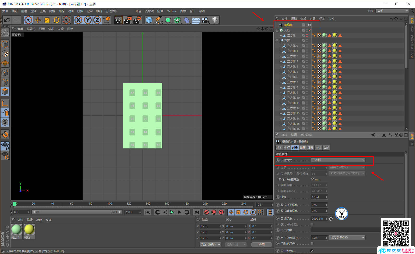Open the 摄像机 menu in viewport bar
Image resolution: width=415 pixels, height=254 pixels.
(x=31, y=29)
